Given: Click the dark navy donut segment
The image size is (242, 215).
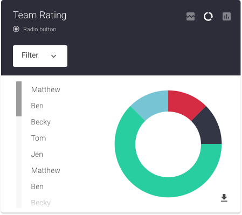Looking at the screenshot, I should [208, 127].
